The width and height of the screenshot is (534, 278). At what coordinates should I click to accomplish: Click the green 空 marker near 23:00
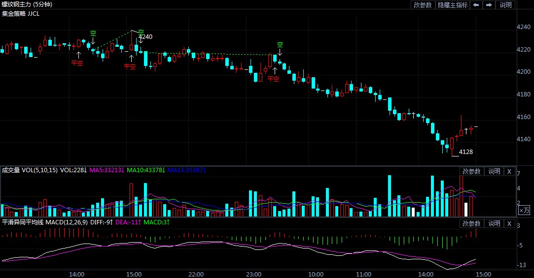pyautogui.click(x=280, y=45)
